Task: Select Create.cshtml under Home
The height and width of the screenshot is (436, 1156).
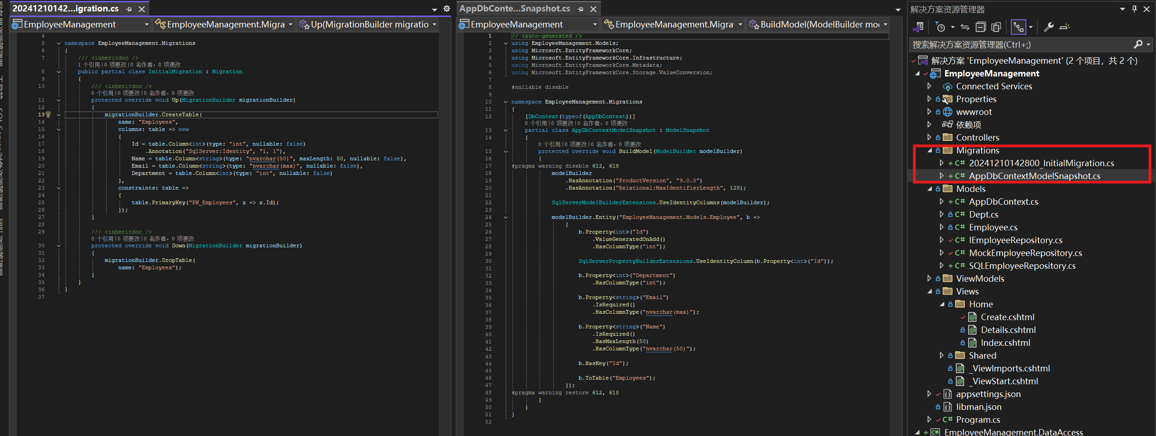Action: (1007, 317)
